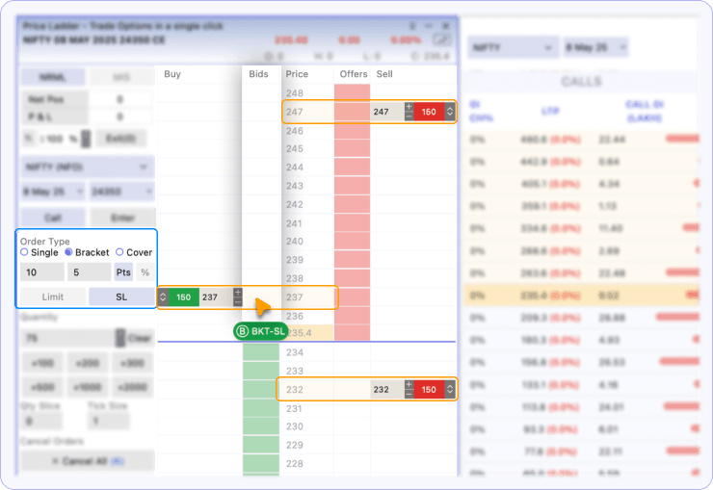Click the Qty Slice input field
The width and height of the screenshot is (713, 490).
(x=41, y=421)
